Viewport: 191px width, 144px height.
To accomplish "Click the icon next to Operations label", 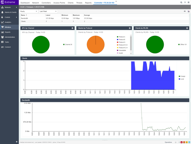I will (x=175, y=142).
